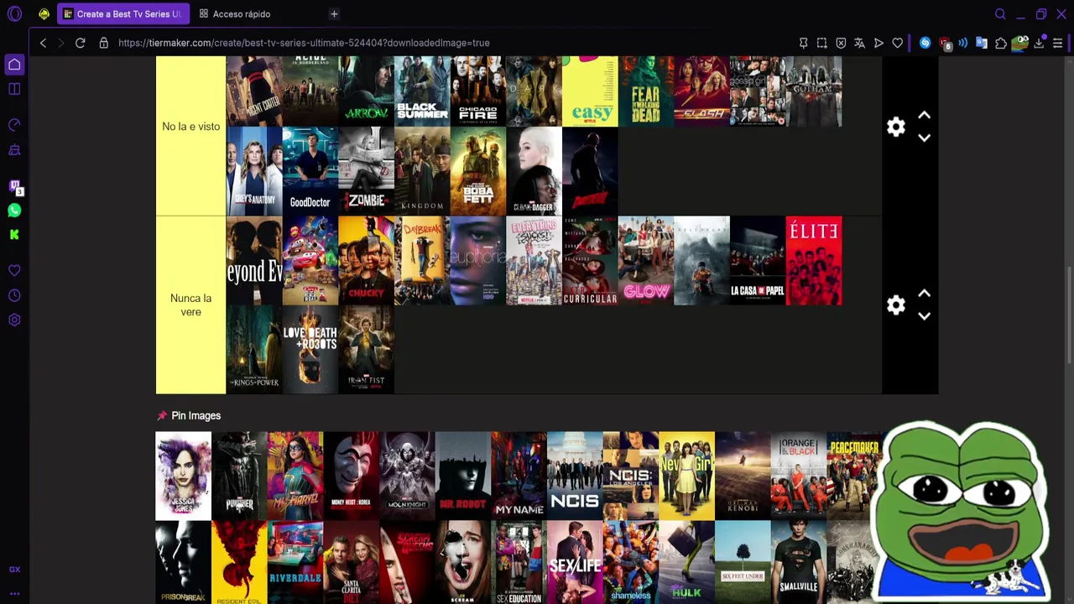Select the Chucky poster
The image size is (1074, 604).
coord(366,261)
